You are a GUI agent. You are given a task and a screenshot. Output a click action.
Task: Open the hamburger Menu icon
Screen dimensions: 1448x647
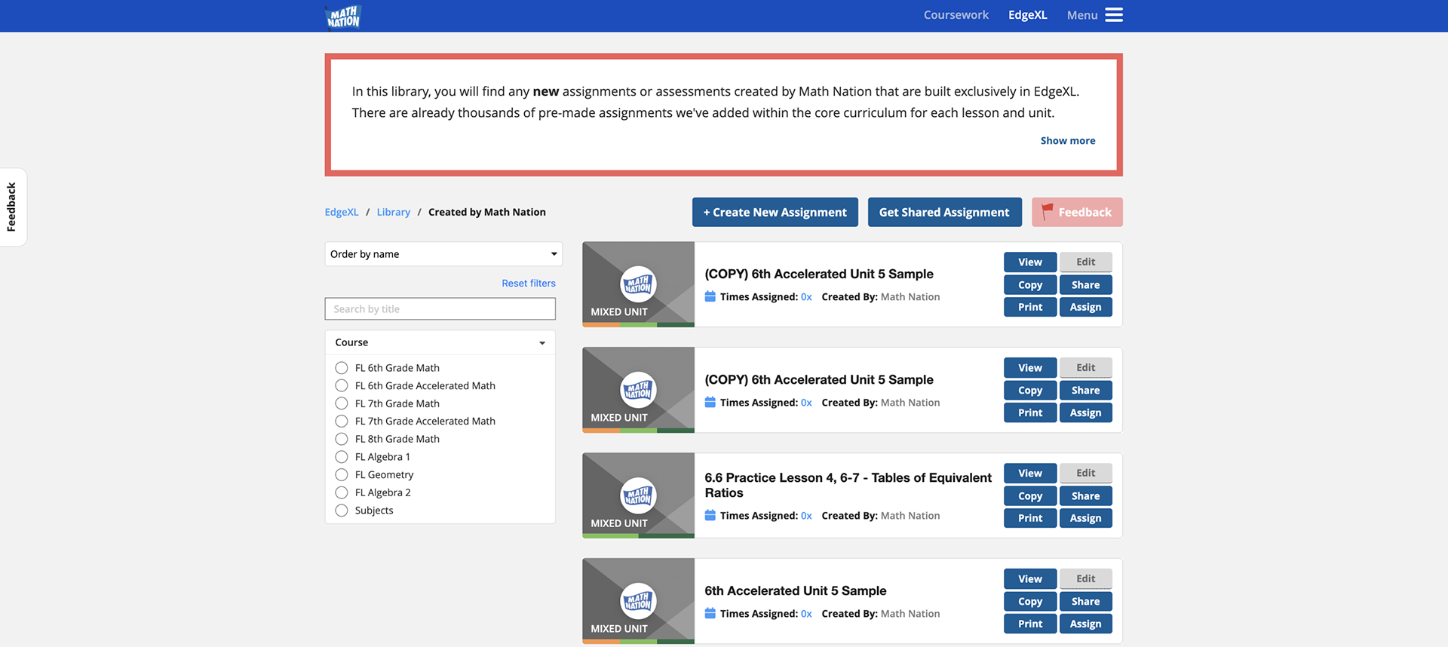[x=1114, y=15]
